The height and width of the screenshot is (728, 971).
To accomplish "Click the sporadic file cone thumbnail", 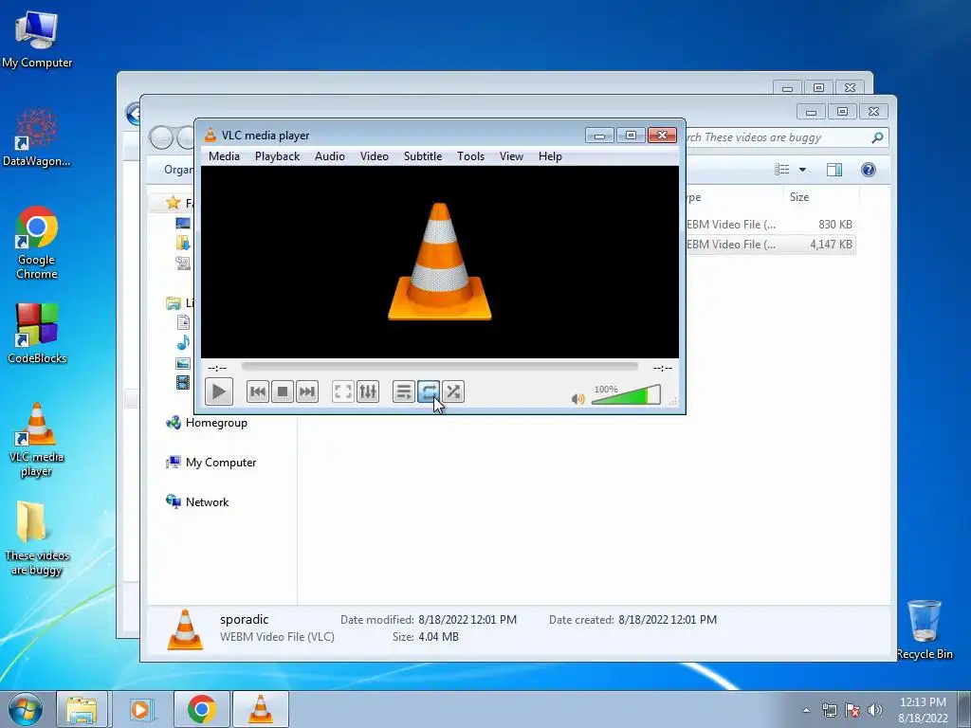I will pos(185,629).
